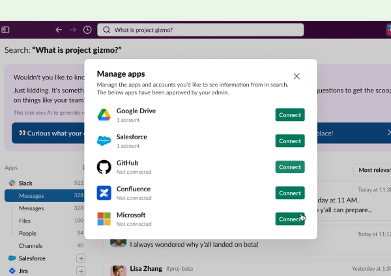391x276 pixels.
Task: Connect the Microsoft app
Action: [x=290, y=219]
